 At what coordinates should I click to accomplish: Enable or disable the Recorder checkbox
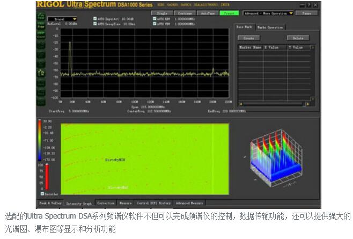click(x=42, y=193)
